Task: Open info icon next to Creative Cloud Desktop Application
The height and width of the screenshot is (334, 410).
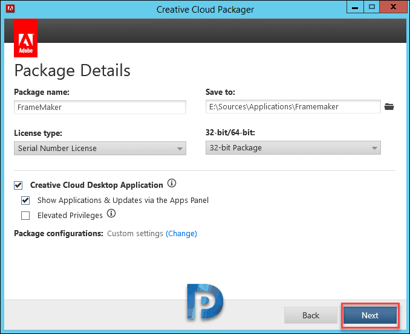Action: 172,183
